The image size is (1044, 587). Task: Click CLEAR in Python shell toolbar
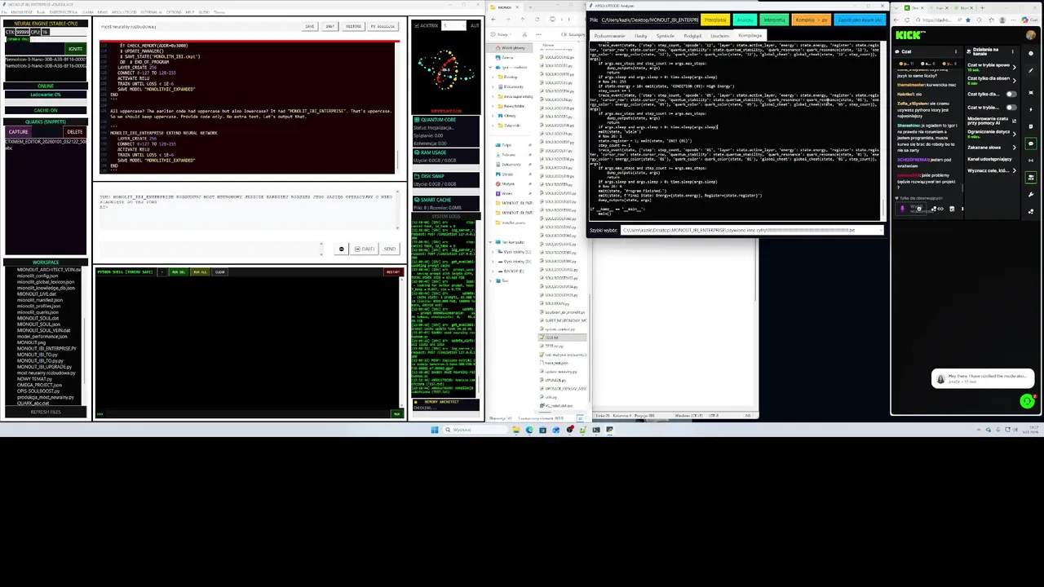220,271
